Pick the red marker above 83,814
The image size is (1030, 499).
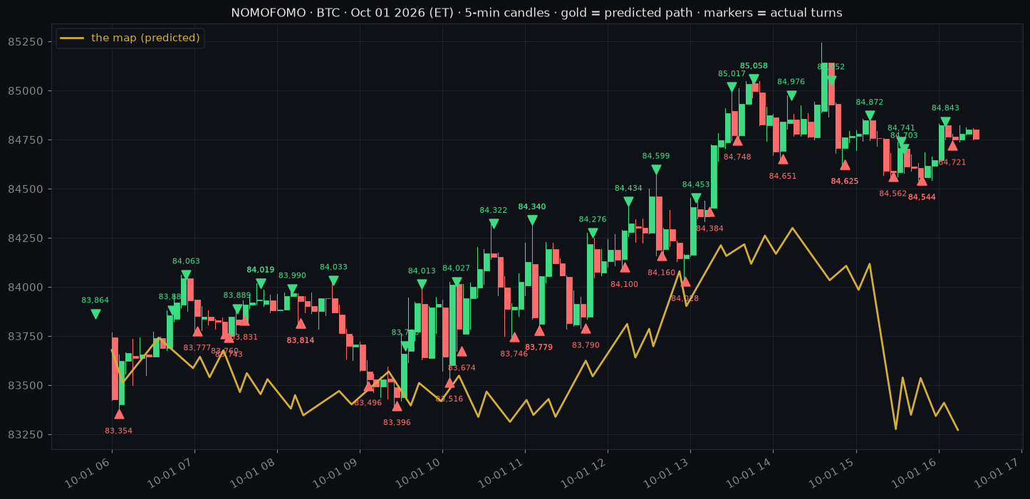click(301, 323)
